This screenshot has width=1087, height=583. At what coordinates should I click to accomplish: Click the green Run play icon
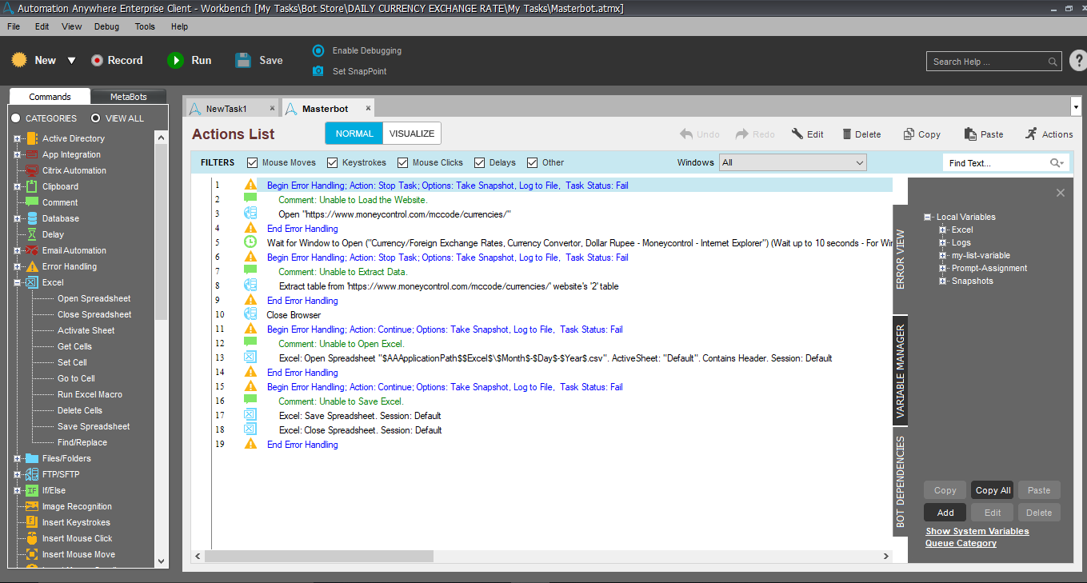(175, 61)
